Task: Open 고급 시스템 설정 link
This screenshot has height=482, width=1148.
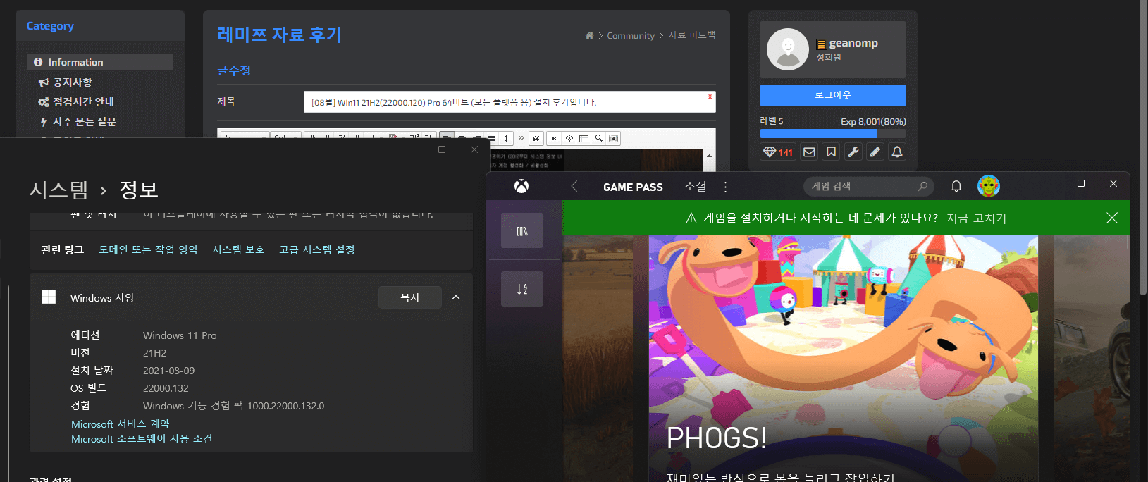Action: tap(317, 249)
